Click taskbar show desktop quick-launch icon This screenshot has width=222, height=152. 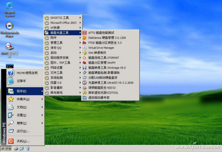point(22,149)
